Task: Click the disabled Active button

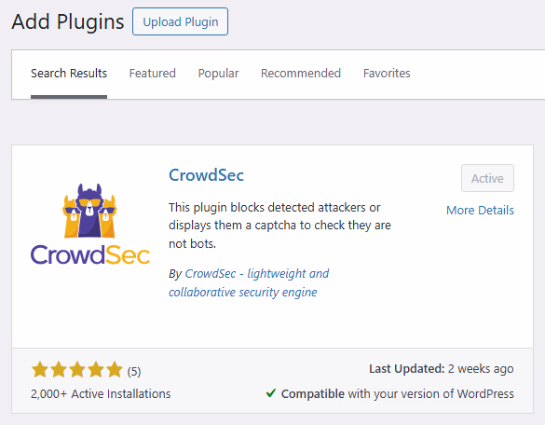Action: point(487,178)
